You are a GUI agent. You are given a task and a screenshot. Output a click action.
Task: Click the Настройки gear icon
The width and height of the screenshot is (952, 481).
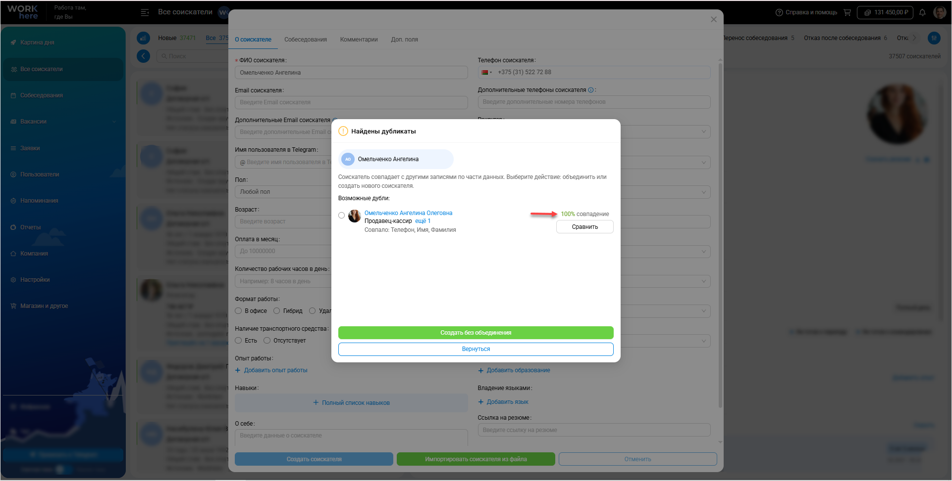coord(13,280)
